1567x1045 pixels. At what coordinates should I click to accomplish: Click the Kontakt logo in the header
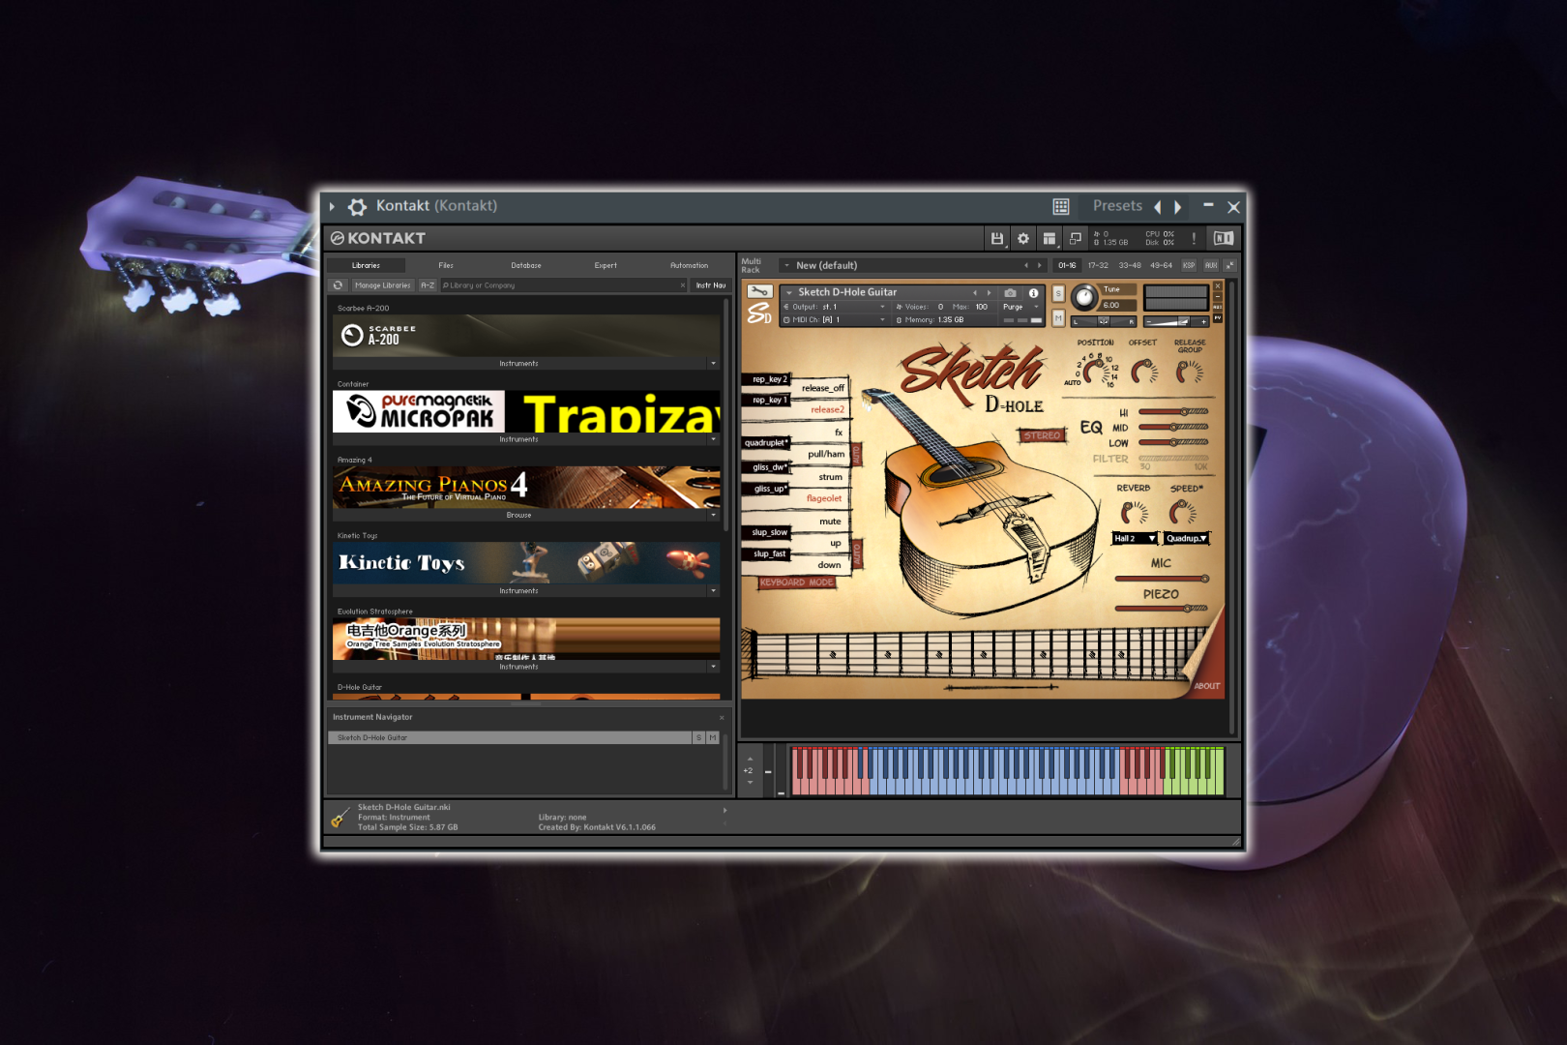point(378,238)
